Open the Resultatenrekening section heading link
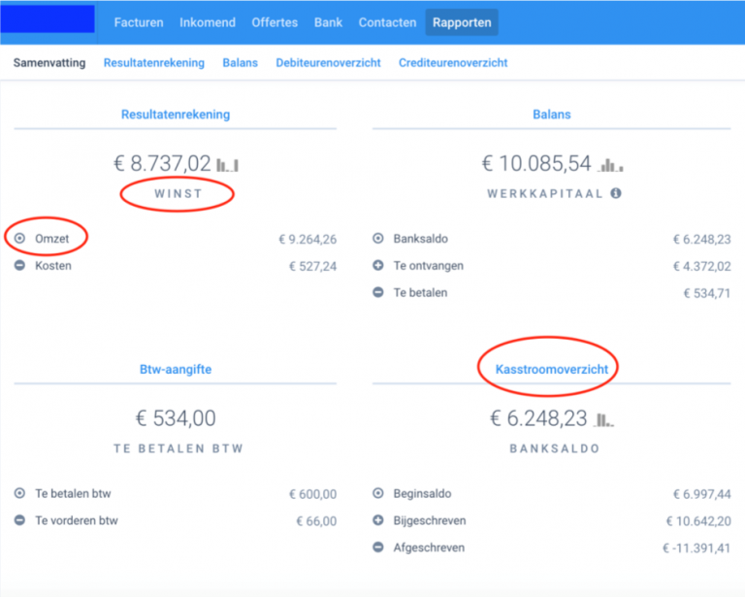745x597 pixels. 176,115
